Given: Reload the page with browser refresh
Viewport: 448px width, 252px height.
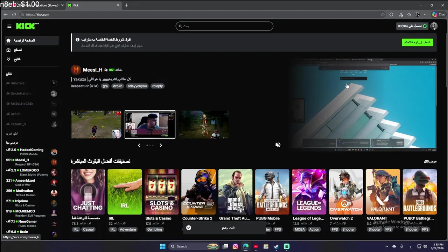Looking at the screenshot, I should [14, 15].
